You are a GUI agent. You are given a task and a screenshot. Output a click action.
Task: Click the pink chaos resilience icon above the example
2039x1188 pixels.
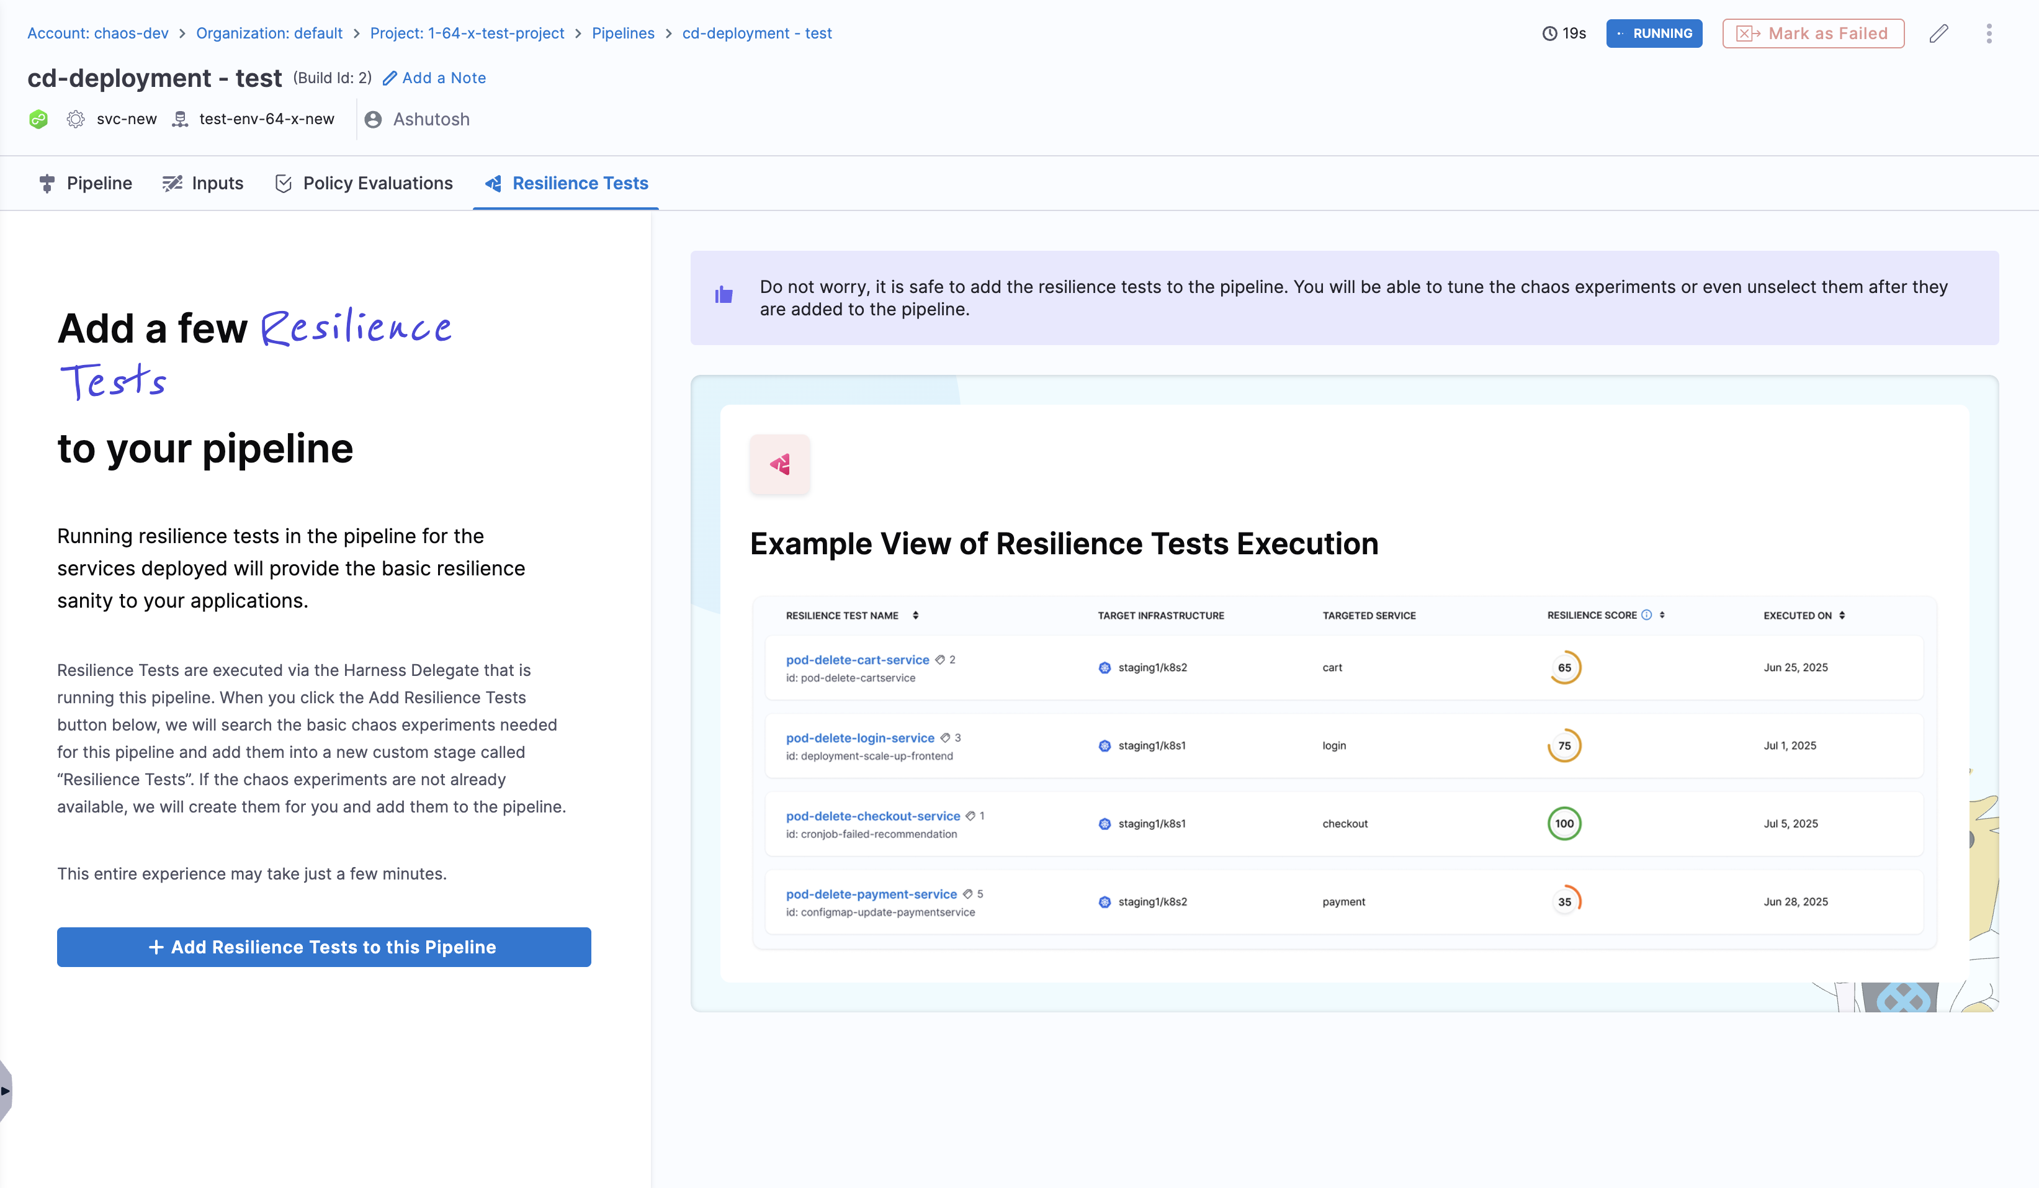(779, 464)
